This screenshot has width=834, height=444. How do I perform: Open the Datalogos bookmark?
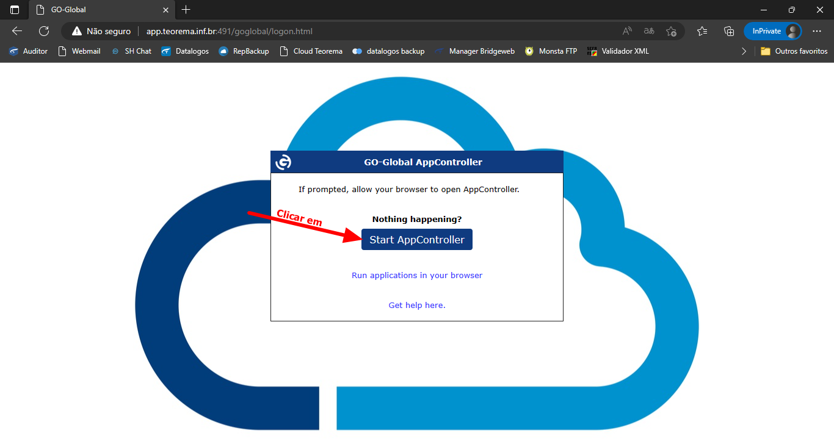(x=185, y=51)
